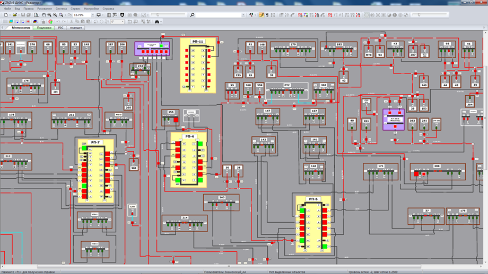Viewport: 488px width, 274px height.
Task: Click the zoom out magnifier icon
Action: tap(55, 15)
